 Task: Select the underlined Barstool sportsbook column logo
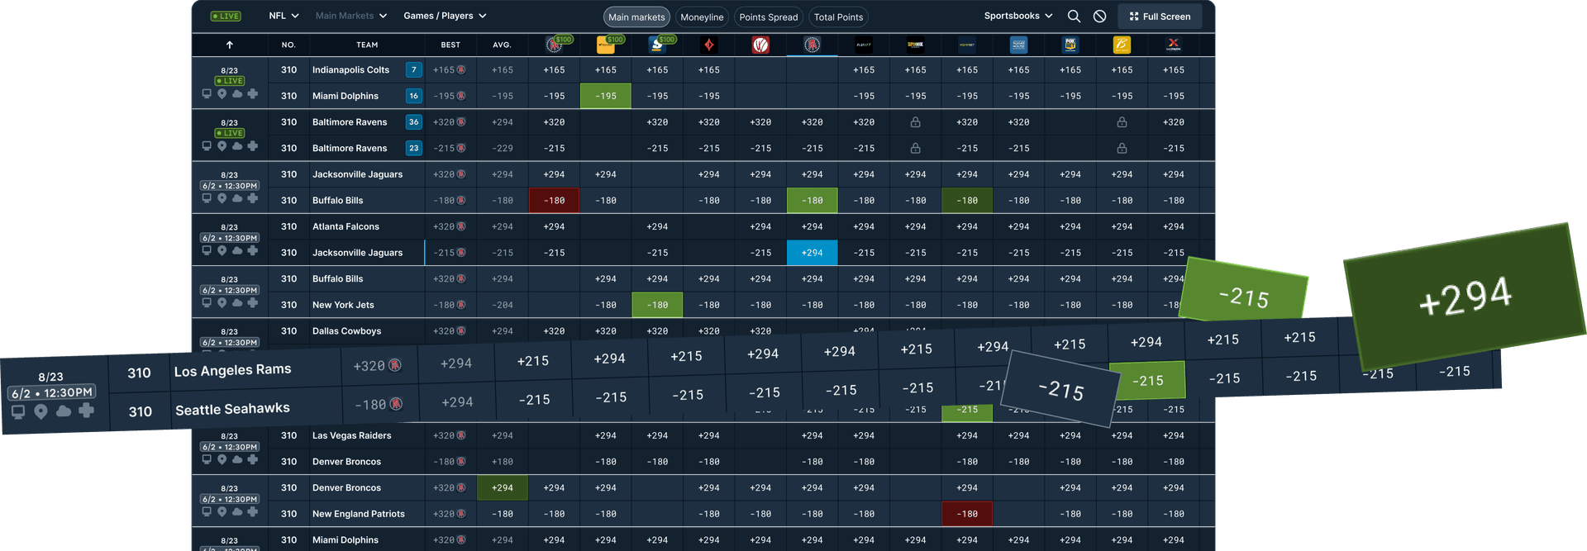tap(813, 45)
